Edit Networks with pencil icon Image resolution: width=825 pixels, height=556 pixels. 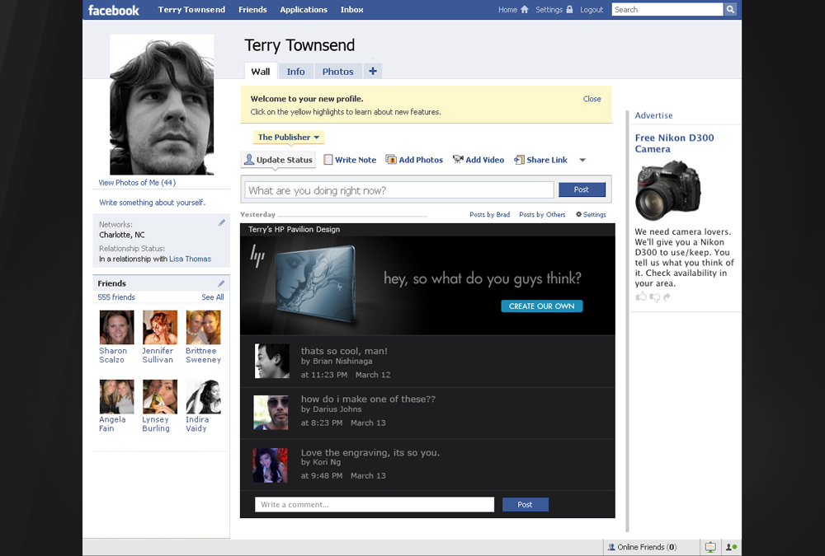pos(221,223)
